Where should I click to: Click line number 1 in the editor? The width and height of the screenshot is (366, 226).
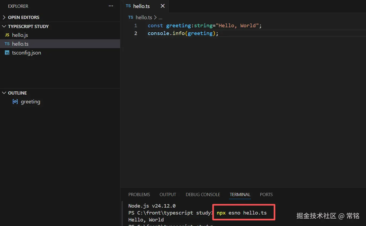click(136, 26)
